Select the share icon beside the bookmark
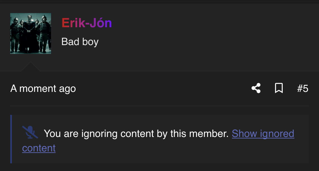Screen dimensions: 319x171 [256, 88]
